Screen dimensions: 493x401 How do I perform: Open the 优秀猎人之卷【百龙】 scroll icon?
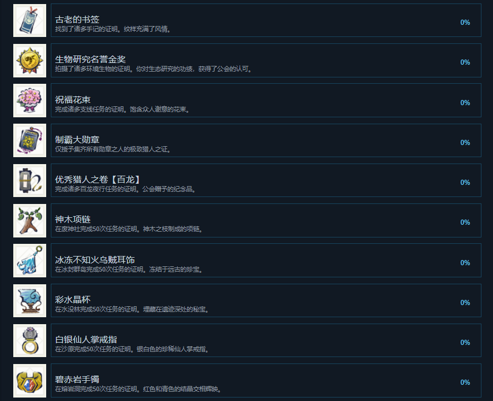pos(29,180)
